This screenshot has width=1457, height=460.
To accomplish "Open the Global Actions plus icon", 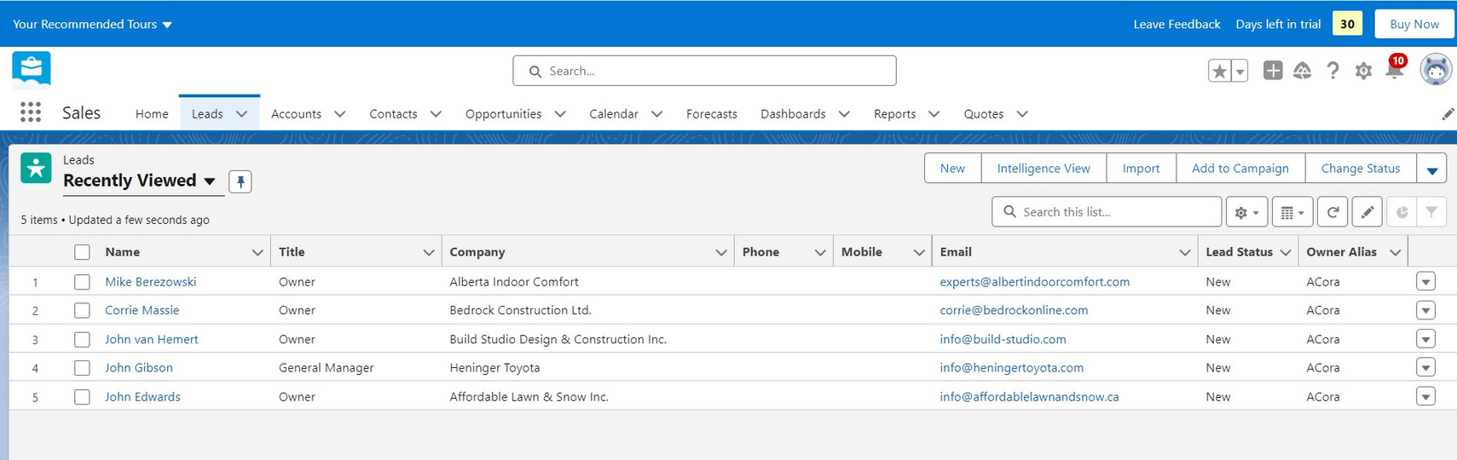I will 1273,71.
